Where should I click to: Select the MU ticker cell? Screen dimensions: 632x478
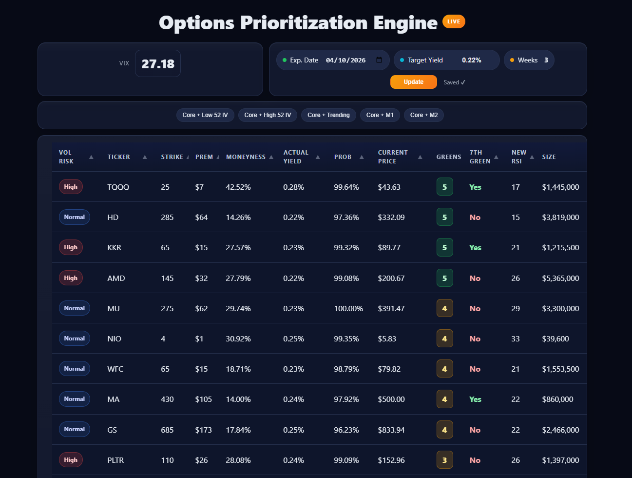[114, 308]
